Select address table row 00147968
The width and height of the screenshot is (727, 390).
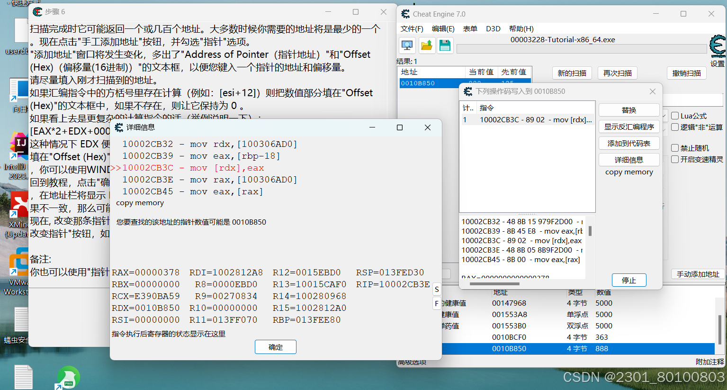(578, 303)
